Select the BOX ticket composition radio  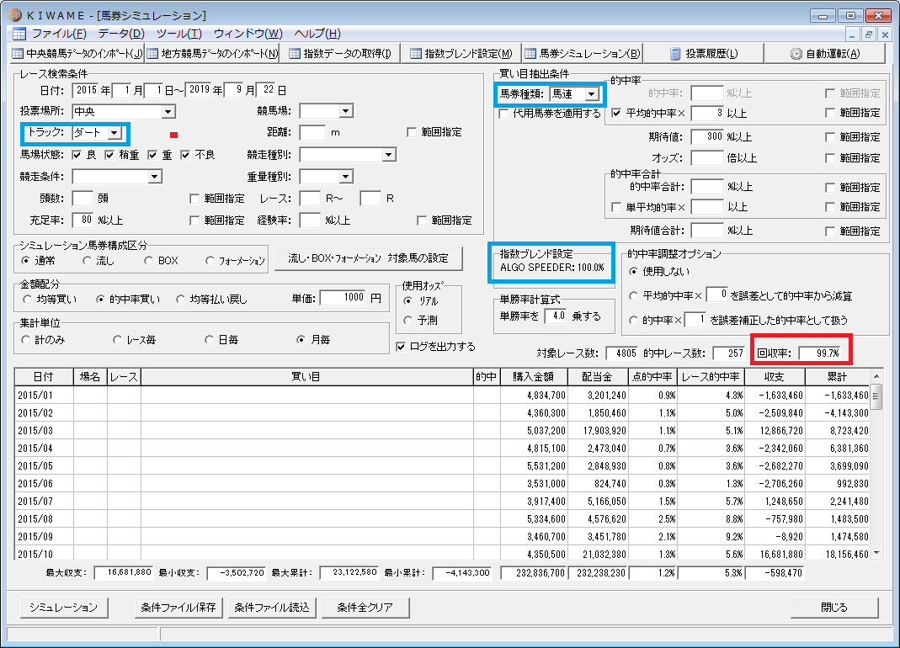[149, 261]
